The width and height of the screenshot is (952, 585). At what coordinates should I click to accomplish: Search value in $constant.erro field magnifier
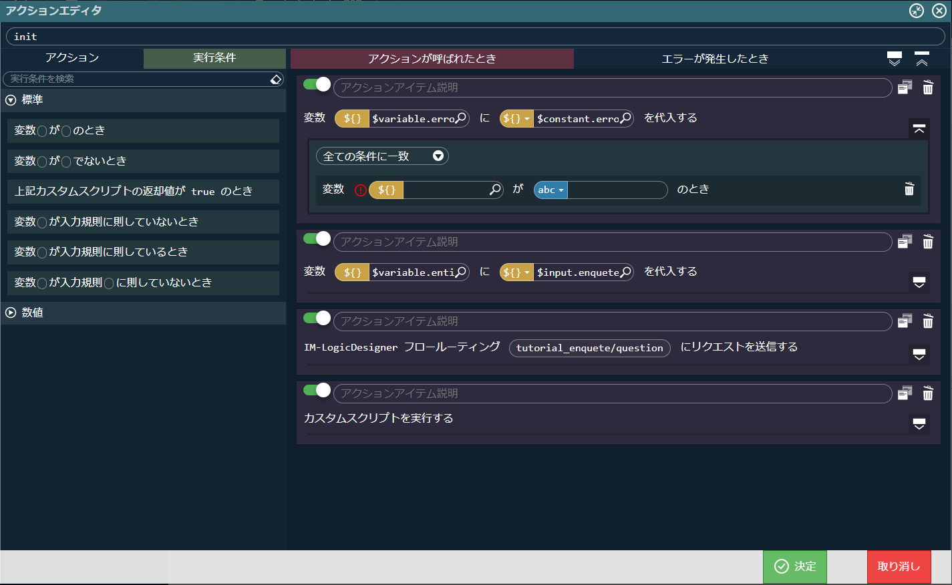[625, 118]
